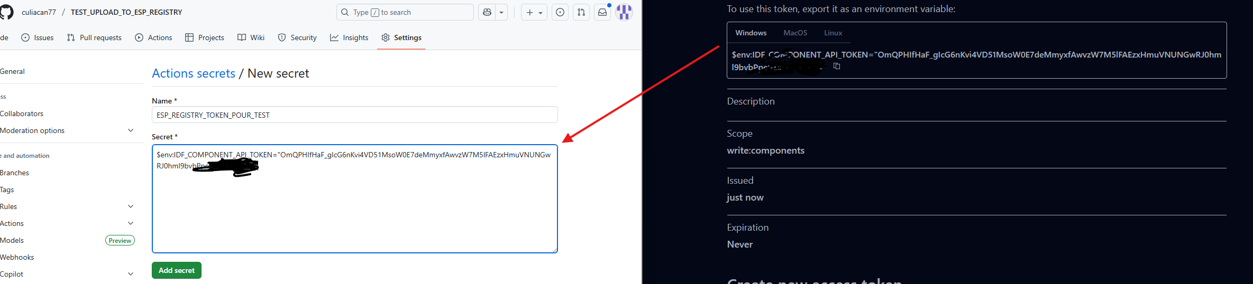Image resolution: width=1253 pixels, height=284 pixels.
Task: Expand the Copilot dropdown arrow
Action: (501, 12)
